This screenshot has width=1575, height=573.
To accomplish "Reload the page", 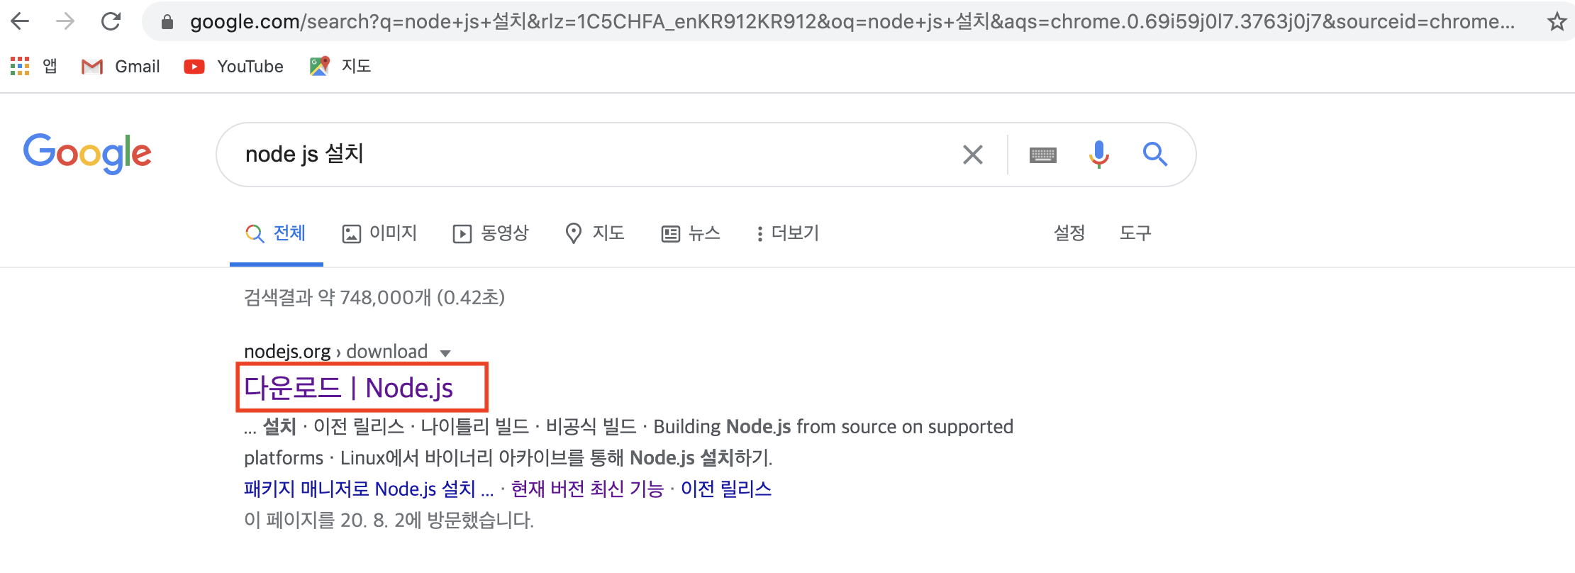I will pos(111,21).
